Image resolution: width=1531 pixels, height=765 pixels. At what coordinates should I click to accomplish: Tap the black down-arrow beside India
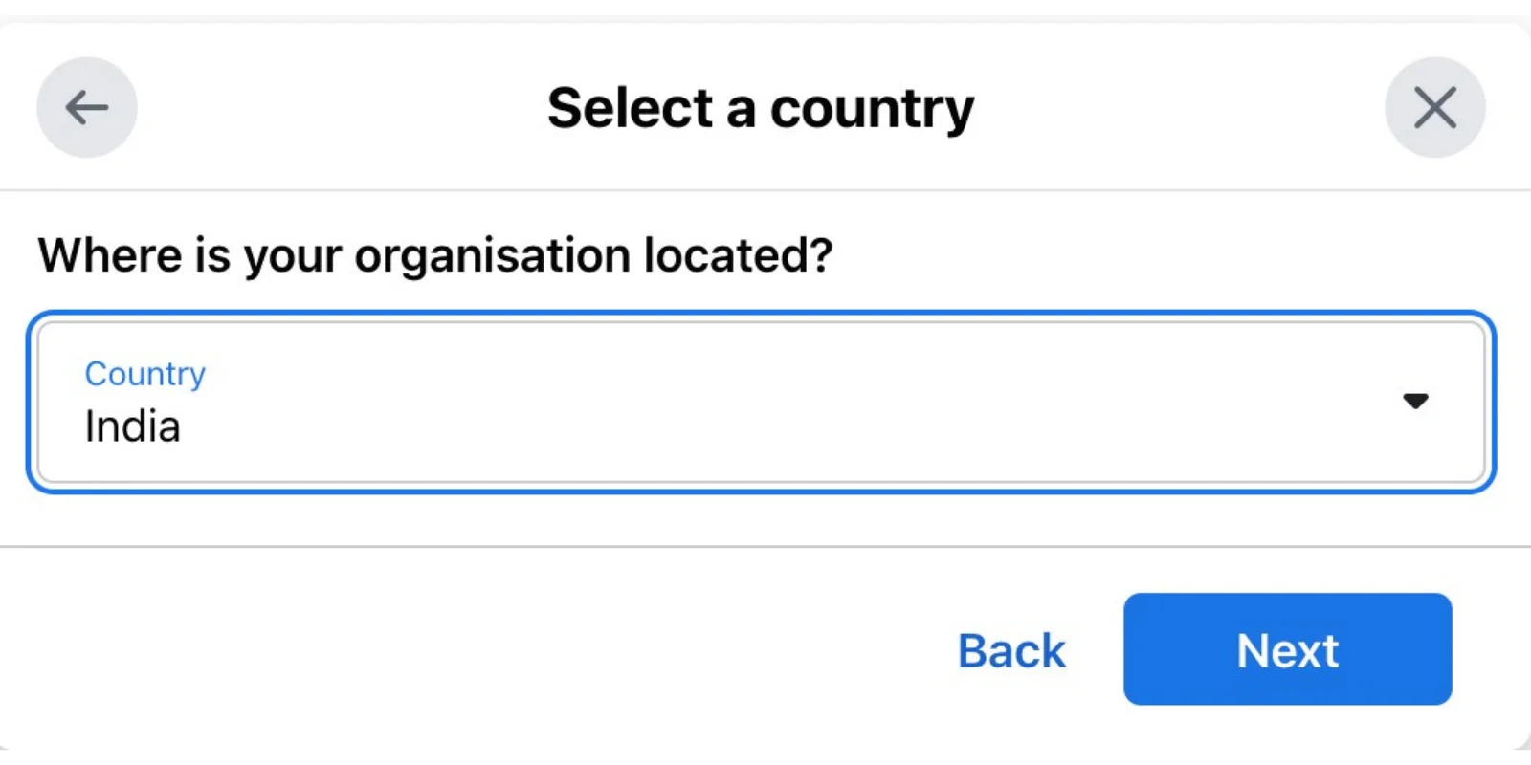tap(1415, 401)
